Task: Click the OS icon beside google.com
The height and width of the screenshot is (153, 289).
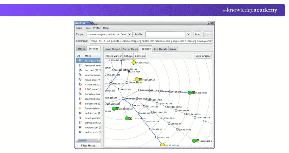Action: (80, 128)
